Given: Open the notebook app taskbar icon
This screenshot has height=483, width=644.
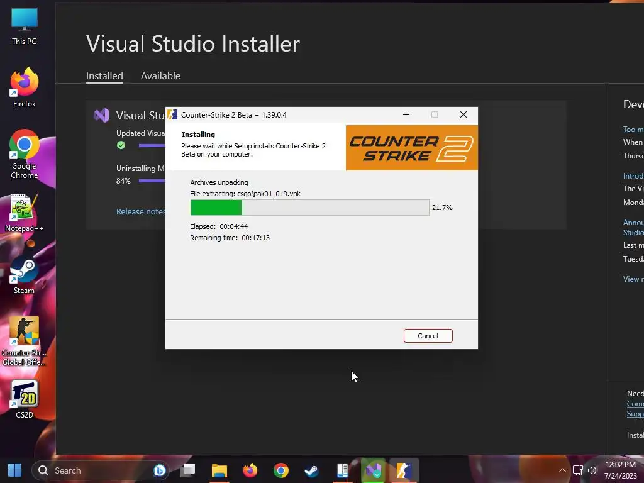Looking at the screenshot, I should (342, 470).
